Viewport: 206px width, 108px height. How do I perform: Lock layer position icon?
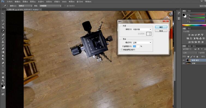pos(194,57)
